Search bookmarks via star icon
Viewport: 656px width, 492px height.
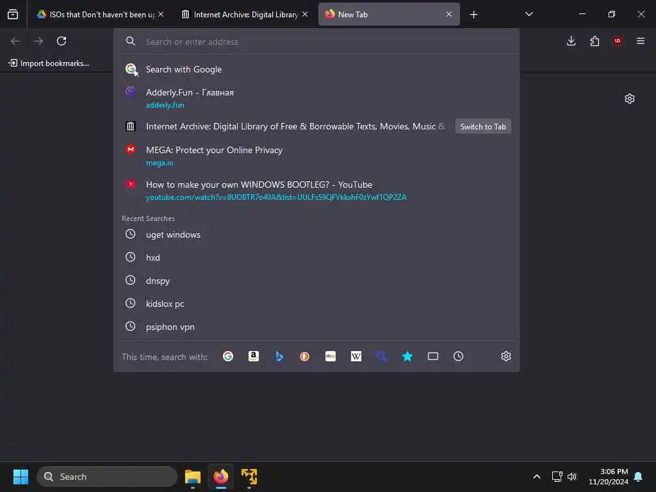(x=407, y=356)
